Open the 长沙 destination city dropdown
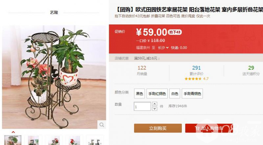The height and width of the screenshot is (145, 263). [x=163, y=47]
